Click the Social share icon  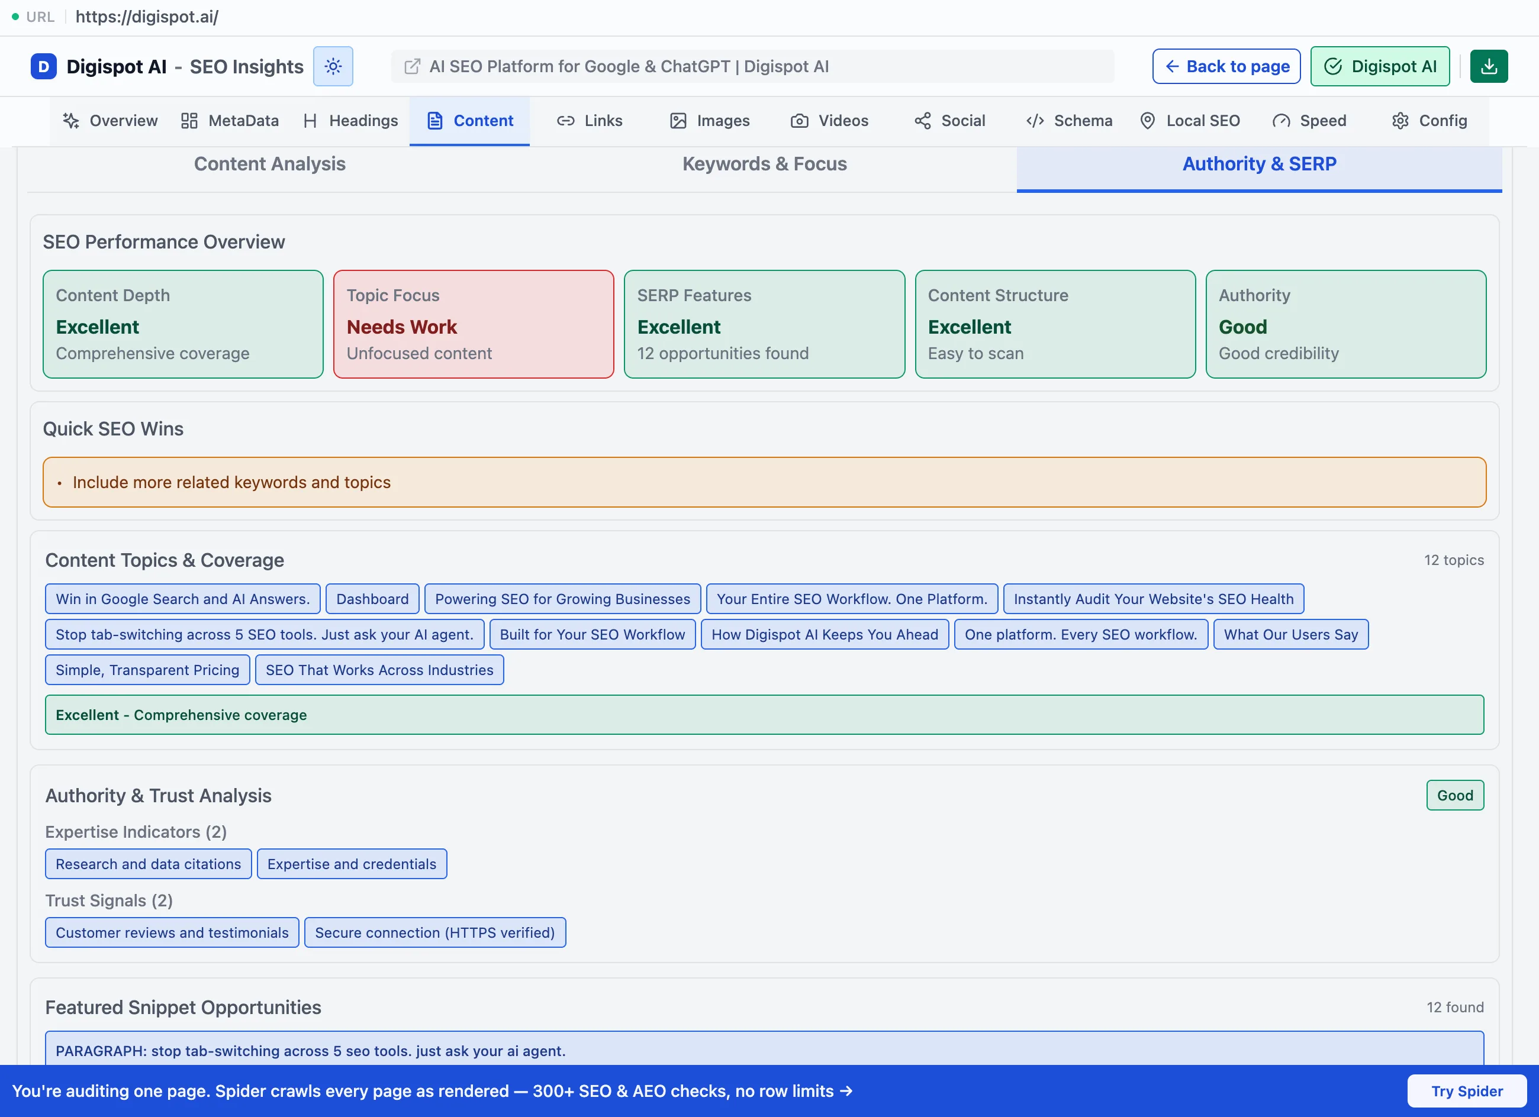point(923,121)
